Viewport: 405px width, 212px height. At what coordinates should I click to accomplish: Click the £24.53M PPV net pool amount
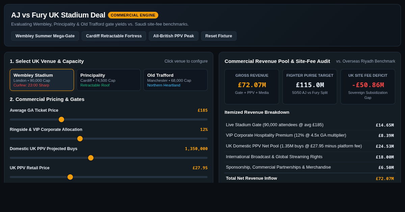pos(385,146)
